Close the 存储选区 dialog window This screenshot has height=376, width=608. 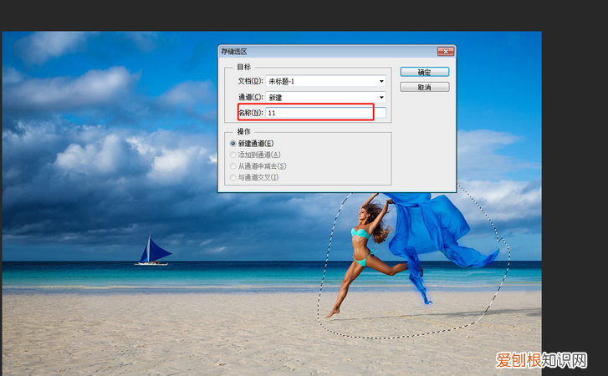click(446, 51)
